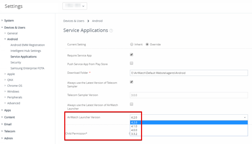
Task: Enable Push Service App from Play Store
Action: [132, 63]
